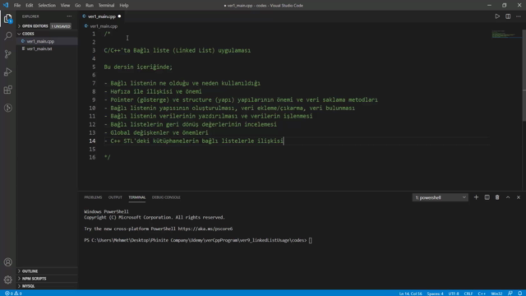The image size is (526, 296).
Task: Open the Selection menu
Action: pos(47,6)
